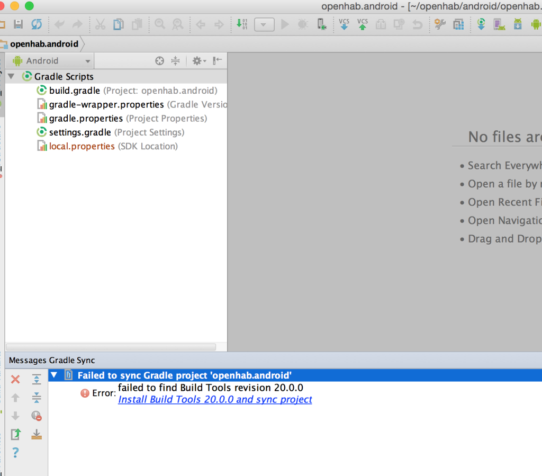Viewport: 542px width, 476px height.
Task: Click the Save All toolbar icon
Action: pos(18,24)
